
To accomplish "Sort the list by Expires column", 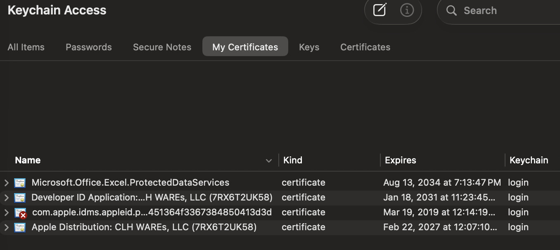I will pos(400,160).
